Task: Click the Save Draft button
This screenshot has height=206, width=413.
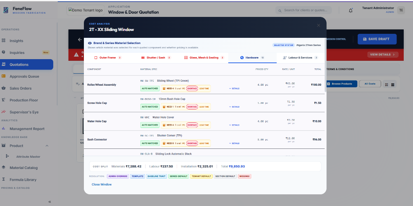Action: pyautogui.click(x=377, y=39)
